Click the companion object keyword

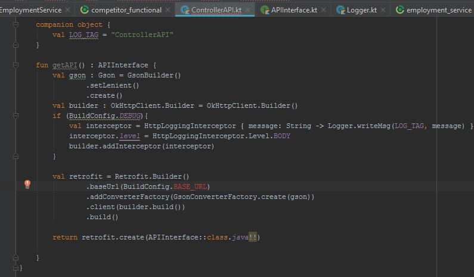[69, 24]
